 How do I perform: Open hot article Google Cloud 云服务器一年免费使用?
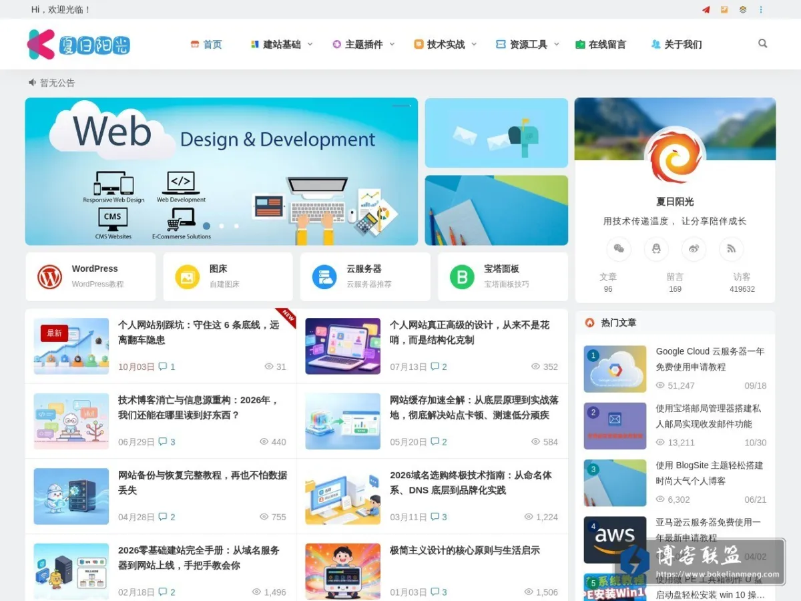tap(710, 359)
